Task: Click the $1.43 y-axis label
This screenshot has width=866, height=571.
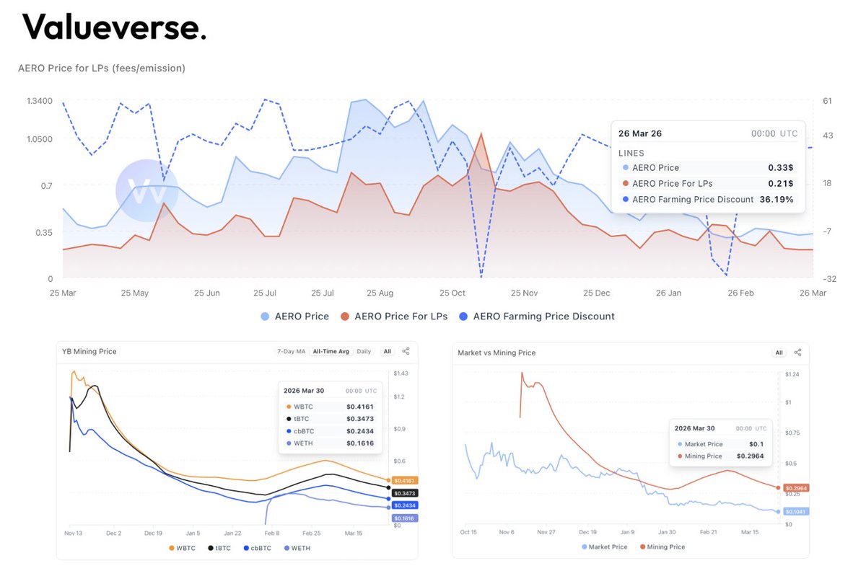Action: coord(401,373)
